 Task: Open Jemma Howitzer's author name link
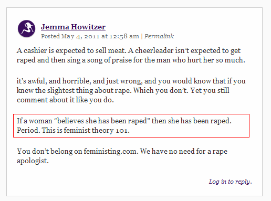[73, 27]
